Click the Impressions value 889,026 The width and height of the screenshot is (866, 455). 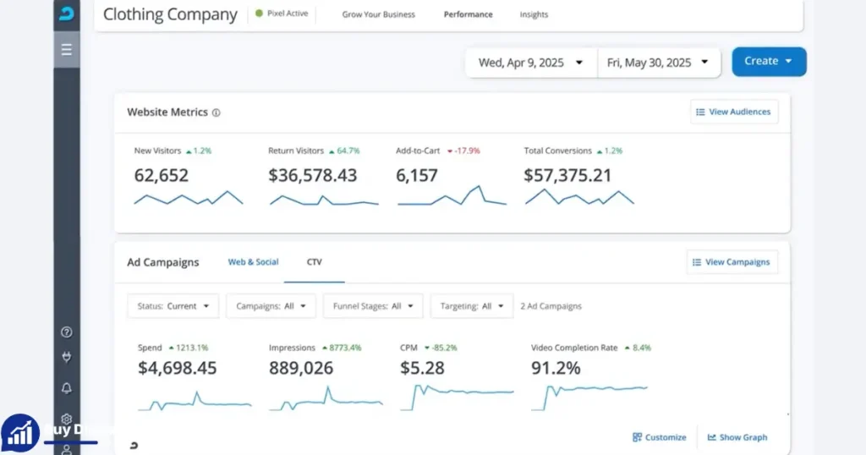301,368
